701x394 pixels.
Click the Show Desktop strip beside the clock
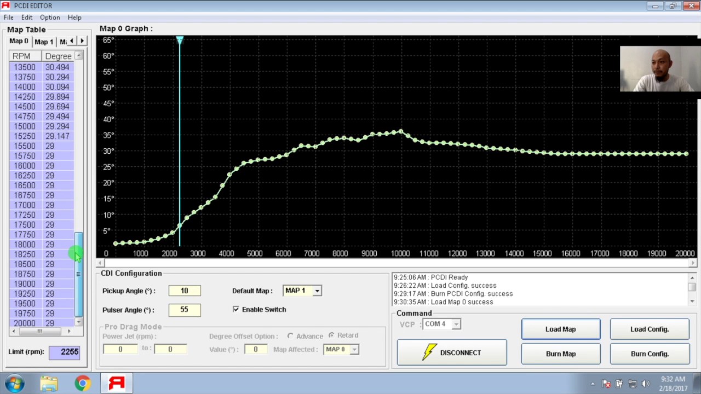pyautogui.click(x=697, y=384)
